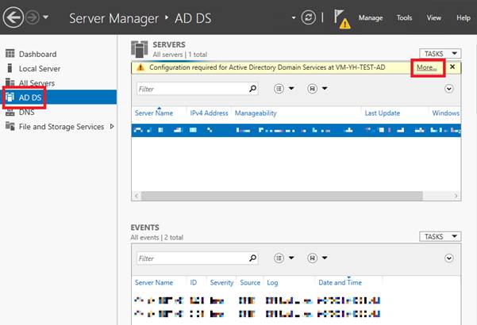Sort events by ID column
This screenshot has width=477, height=325.
193,282
